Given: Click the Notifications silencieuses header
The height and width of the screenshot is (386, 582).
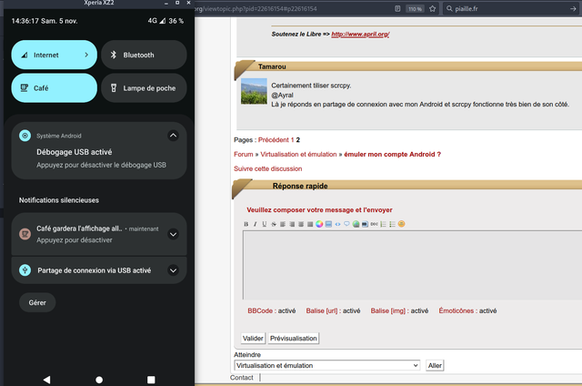Looking at the screenshot, I should pyautogui.click(x=59, y=200).
